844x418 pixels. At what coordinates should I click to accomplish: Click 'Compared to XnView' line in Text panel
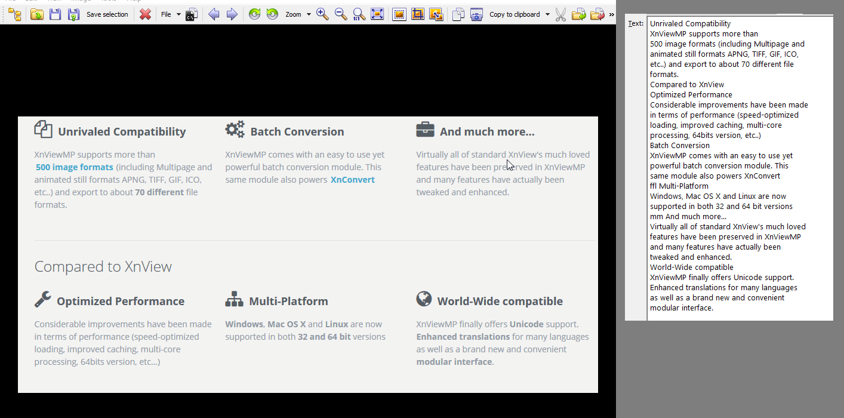click(687, 85)
